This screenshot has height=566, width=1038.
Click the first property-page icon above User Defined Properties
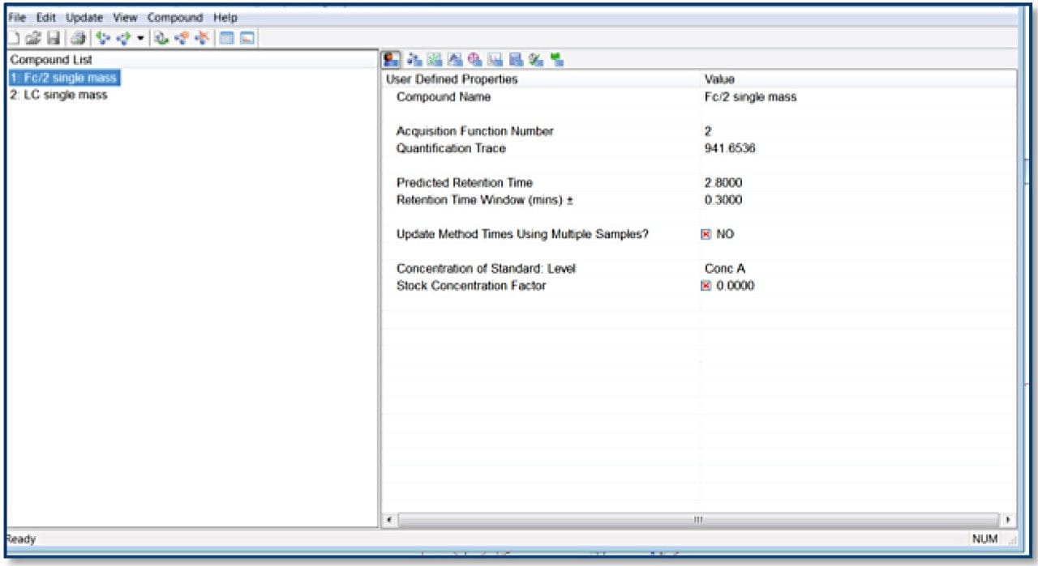(392, 59)
